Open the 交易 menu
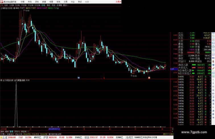This screenshot has width=215, height=139. coord(65,2)
